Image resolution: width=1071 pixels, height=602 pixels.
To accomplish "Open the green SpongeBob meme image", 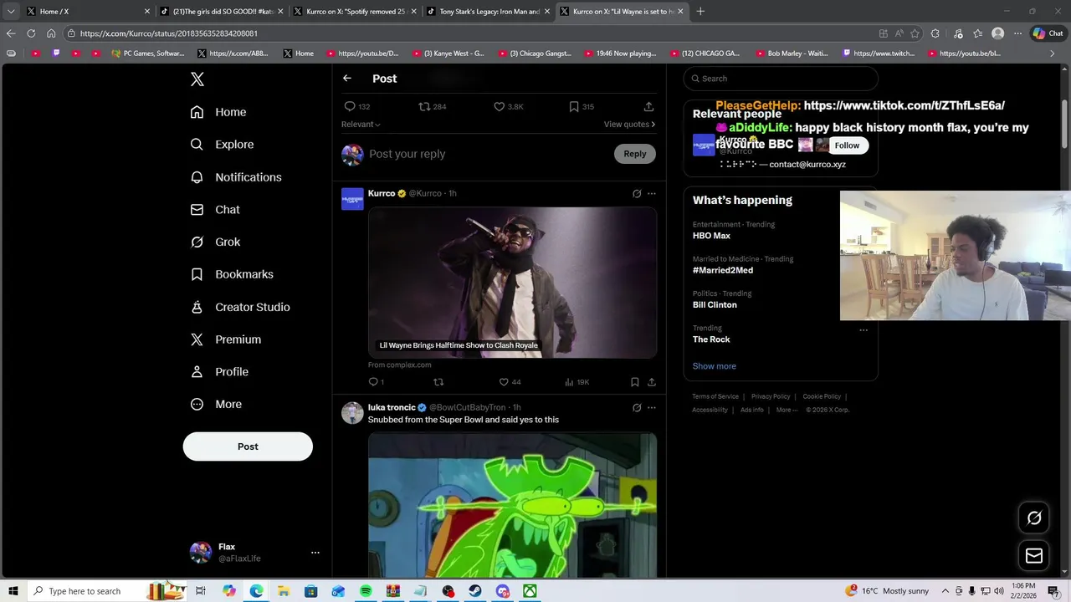I will click(x=512, y=505).
